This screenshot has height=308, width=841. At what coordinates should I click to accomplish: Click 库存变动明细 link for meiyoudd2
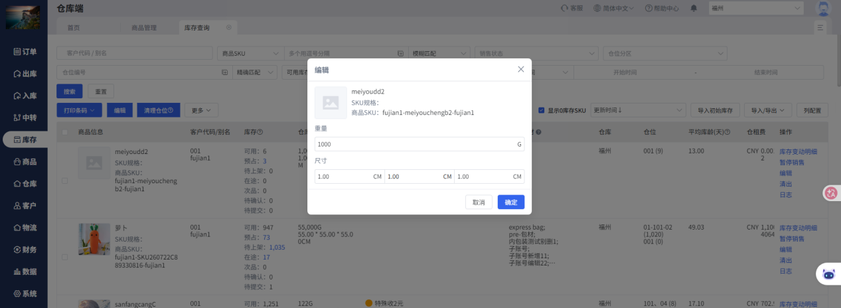tap(799, 152)
